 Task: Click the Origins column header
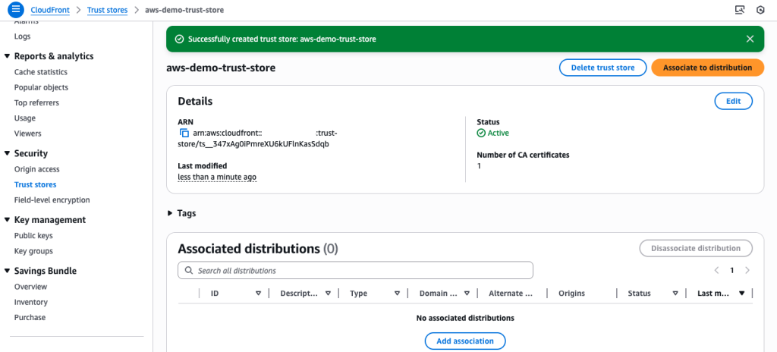(x=571, y=293)
